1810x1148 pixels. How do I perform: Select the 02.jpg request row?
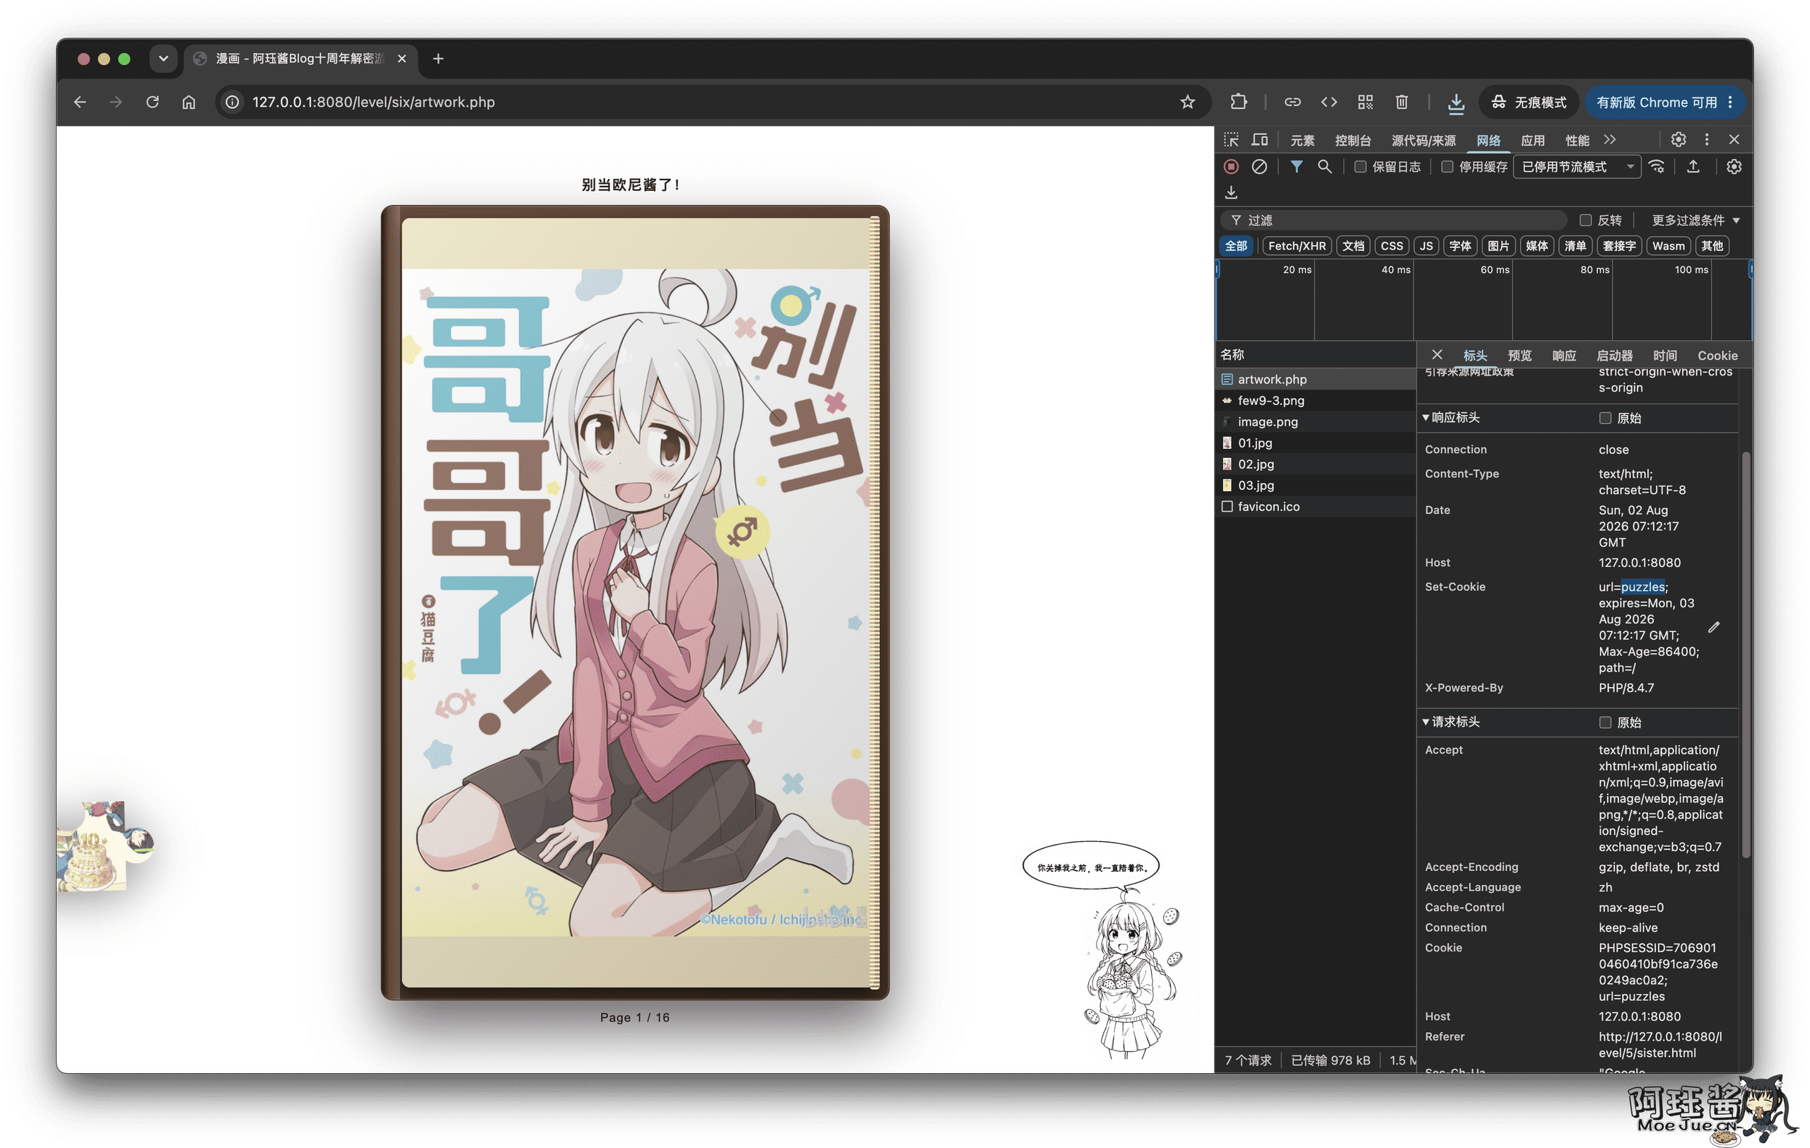coord(1314,464)
